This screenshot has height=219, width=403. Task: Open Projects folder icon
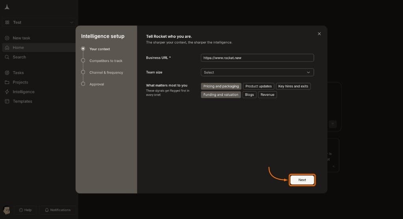pyautogui.click(x=7, y=82)
